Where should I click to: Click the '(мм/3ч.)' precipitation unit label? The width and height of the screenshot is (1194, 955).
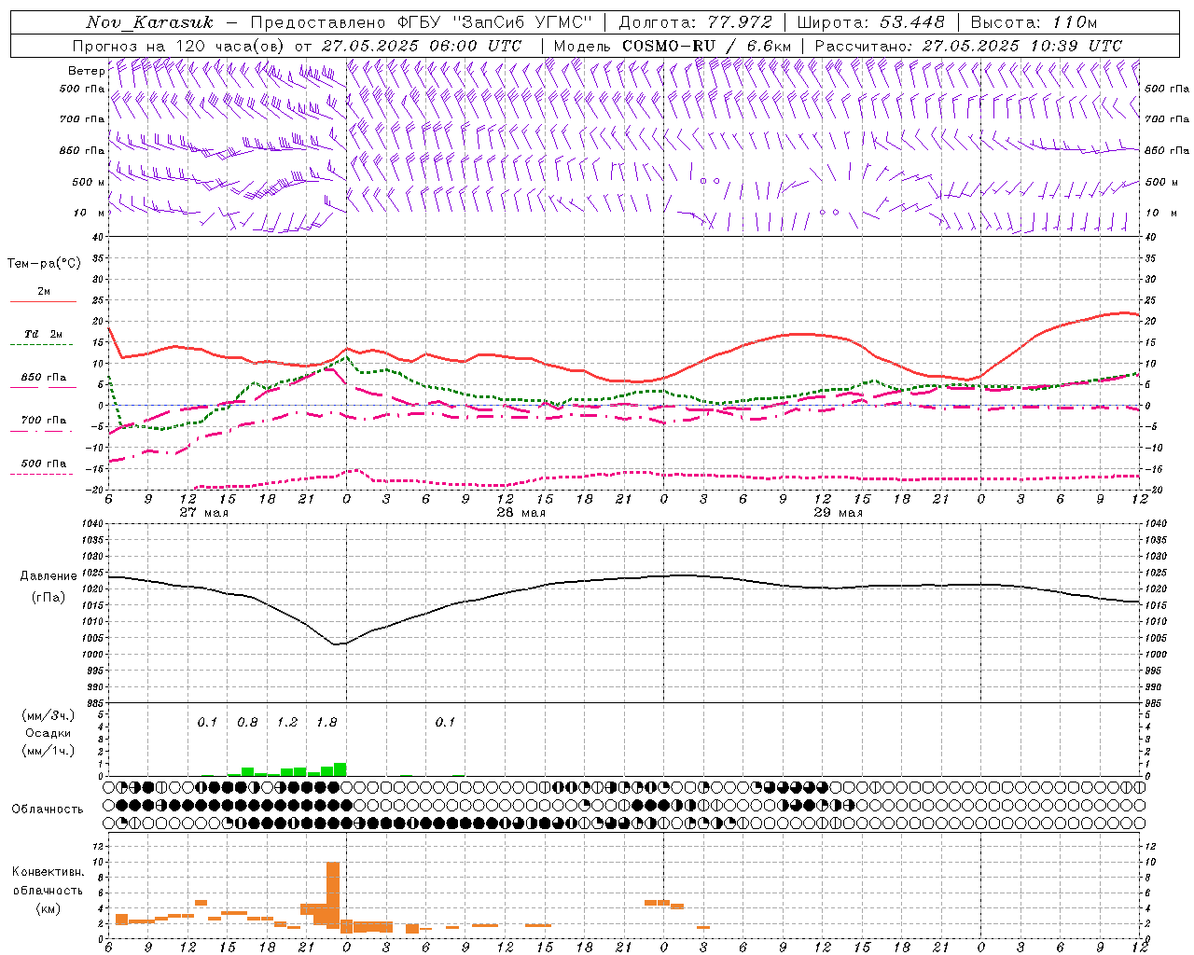(x=48, y=715)
